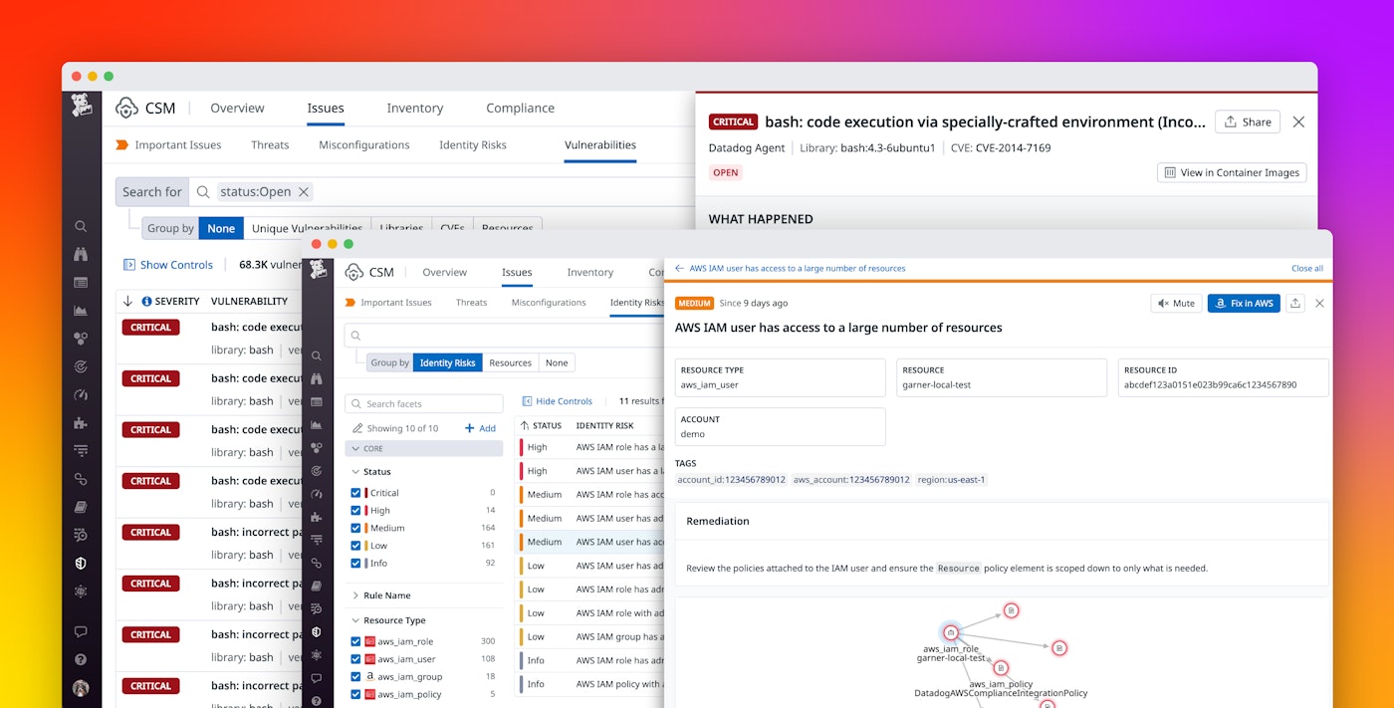Uncheck the Info severity checkbox
The image size is (1394, 708).
pos(354,563)
